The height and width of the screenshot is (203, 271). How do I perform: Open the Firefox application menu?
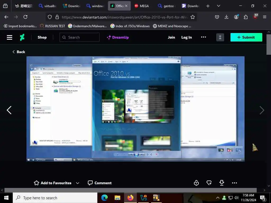tap(265, 17)
